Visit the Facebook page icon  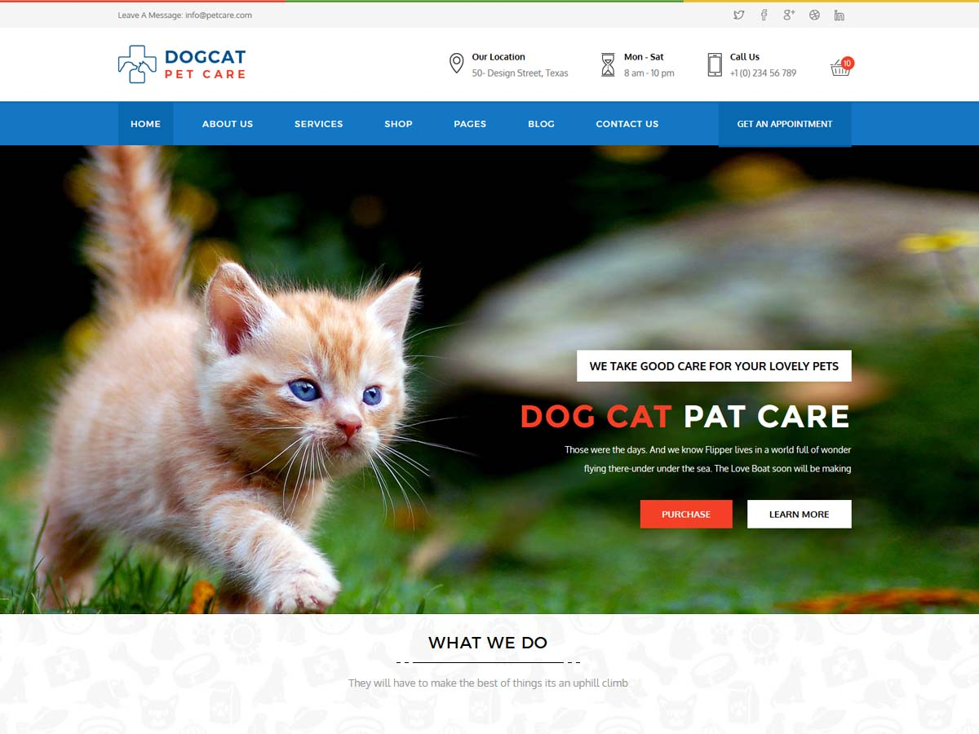(764, 15)
